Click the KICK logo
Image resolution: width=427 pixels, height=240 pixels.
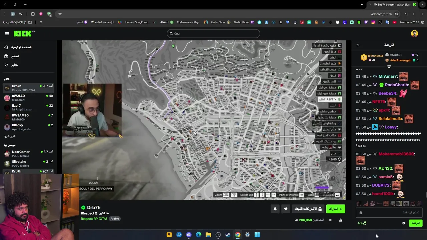[x=24, y=33]
